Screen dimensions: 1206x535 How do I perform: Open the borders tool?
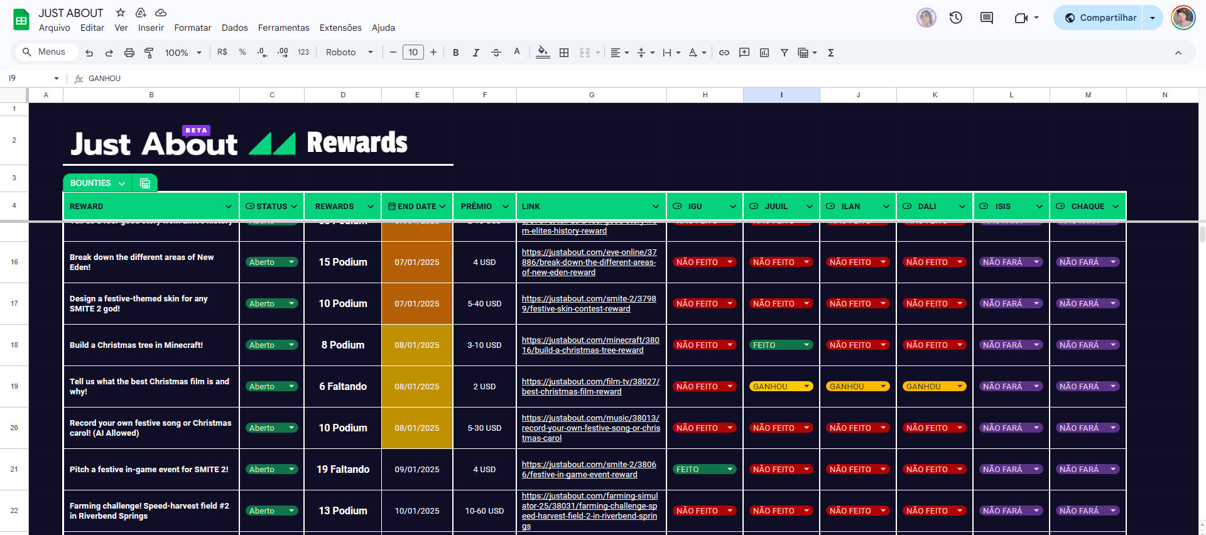(564, 53)
